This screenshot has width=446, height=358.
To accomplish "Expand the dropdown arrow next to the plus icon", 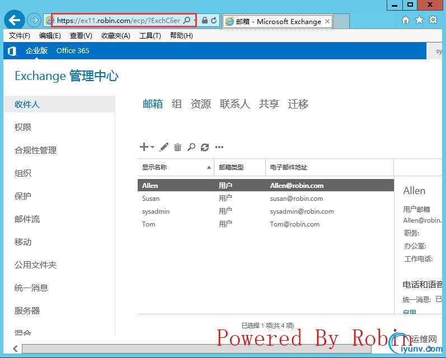I will [152, 147].
